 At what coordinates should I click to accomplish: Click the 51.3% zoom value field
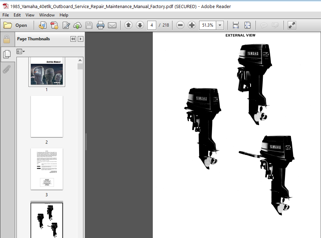[207, 25]
